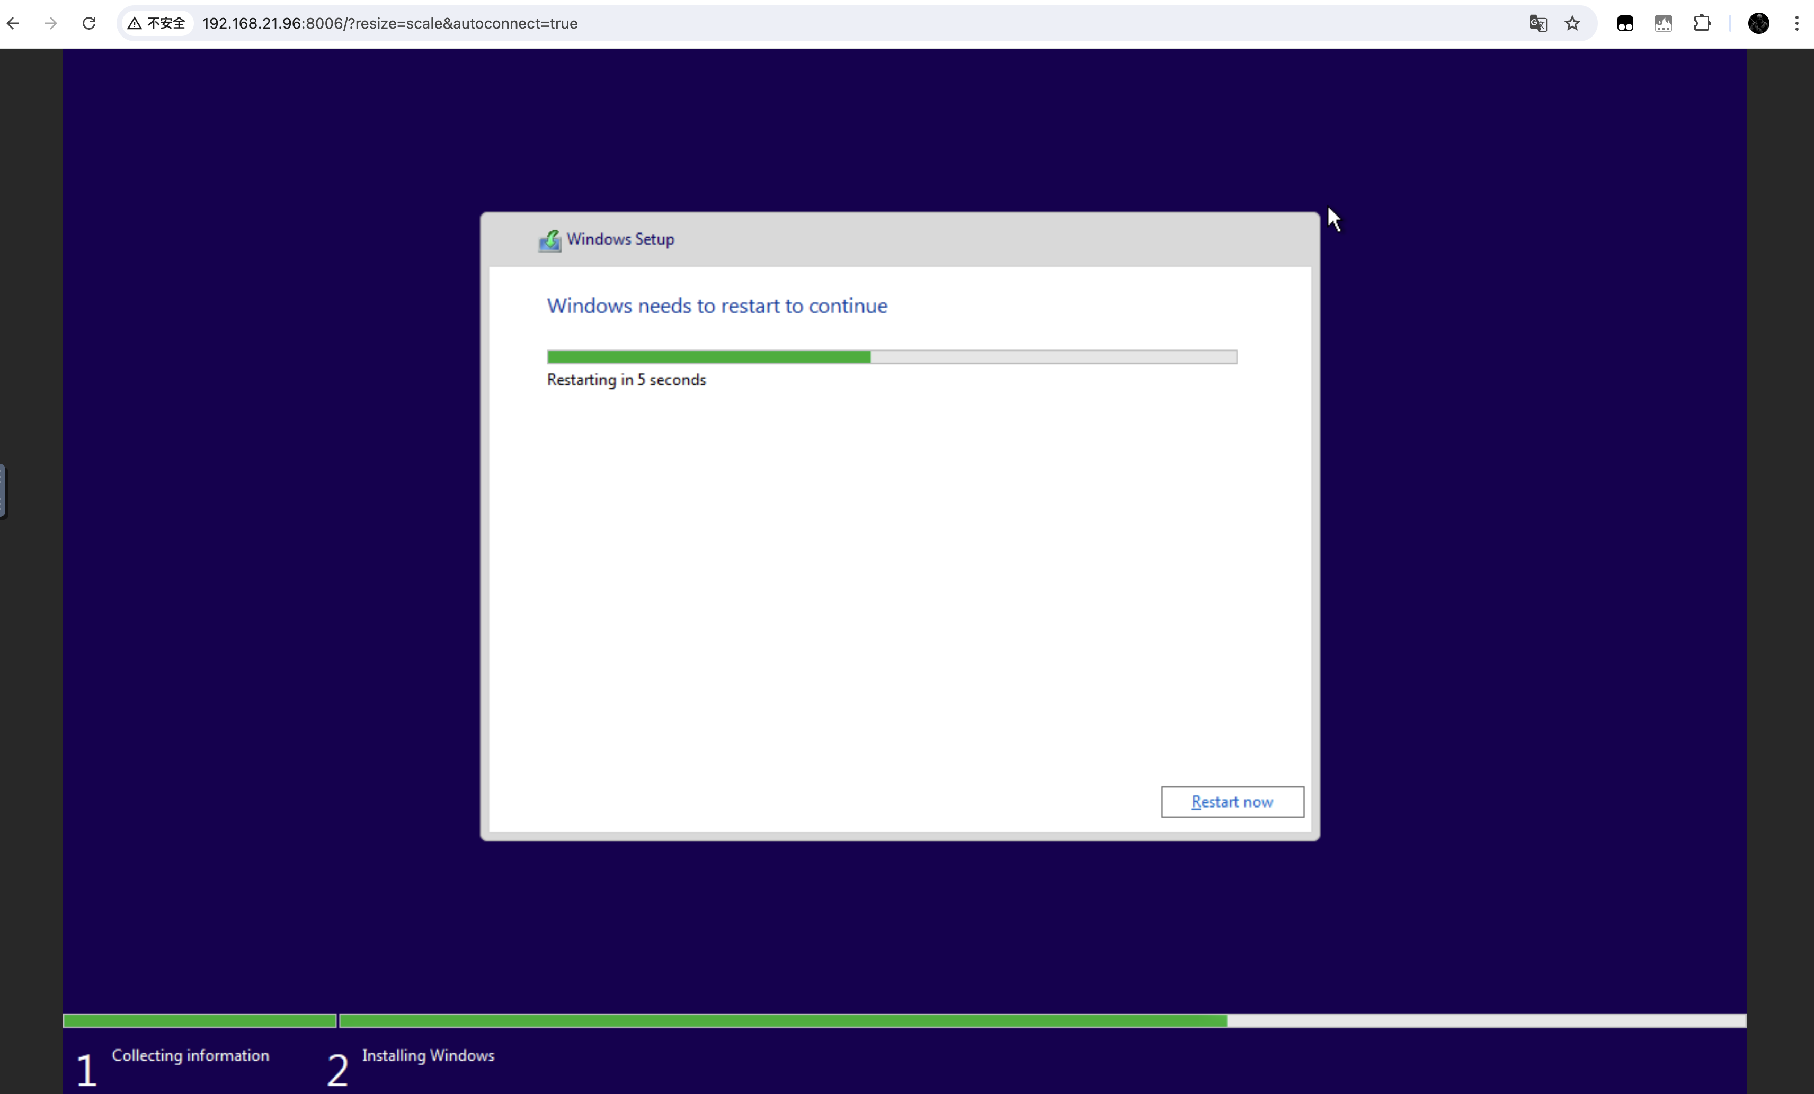Click the 不安全 security warning chip

tap(157, 23)
